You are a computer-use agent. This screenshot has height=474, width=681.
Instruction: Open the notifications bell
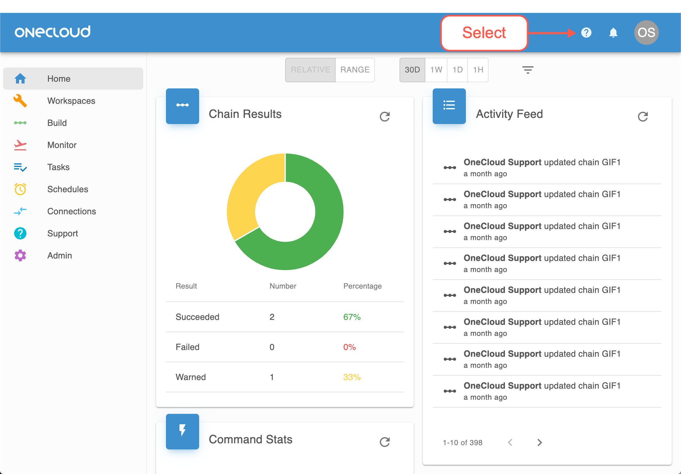[x=613, y=33]
